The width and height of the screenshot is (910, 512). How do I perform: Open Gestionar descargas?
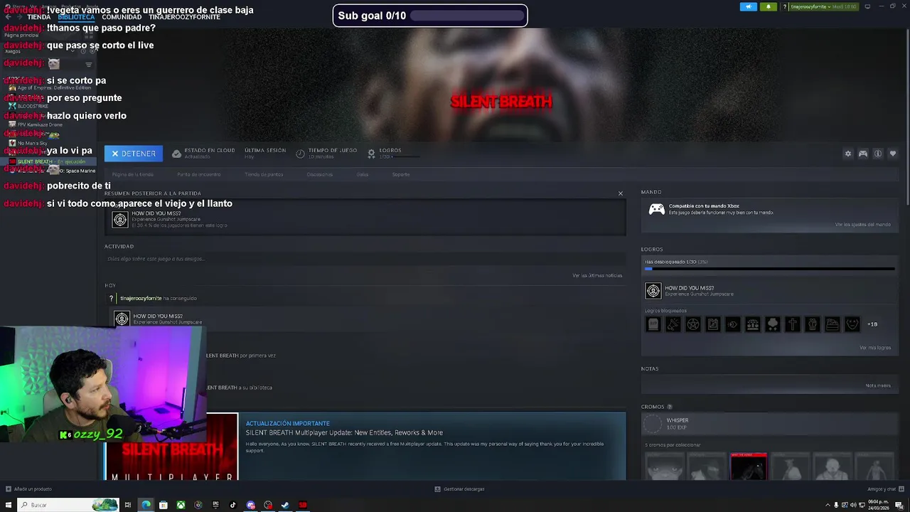pyautogui.click(x=460, y=489)
